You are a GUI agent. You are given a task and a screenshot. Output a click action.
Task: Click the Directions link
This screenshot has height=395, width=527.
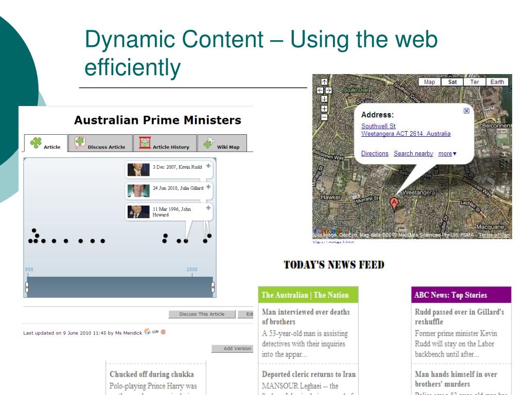[x=375, y=153]
